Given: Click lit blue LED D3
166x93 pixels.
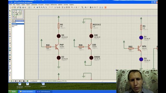Looking at the screenshot, I should (141, 59).
